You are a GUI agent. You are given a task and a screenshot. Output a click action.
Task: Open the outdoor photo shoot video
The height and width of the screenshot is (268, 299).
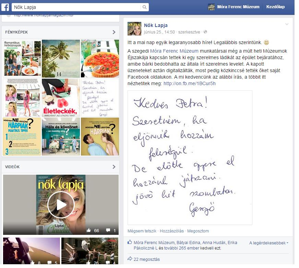[90, 251]
